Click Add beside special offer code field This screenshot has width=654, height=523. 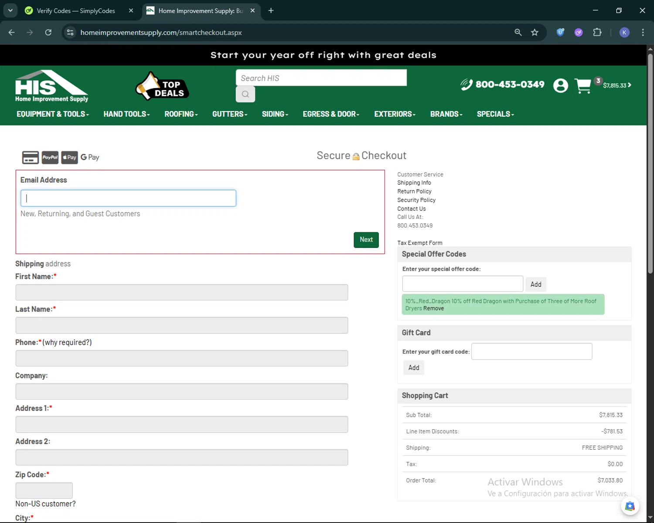[536, 284]
